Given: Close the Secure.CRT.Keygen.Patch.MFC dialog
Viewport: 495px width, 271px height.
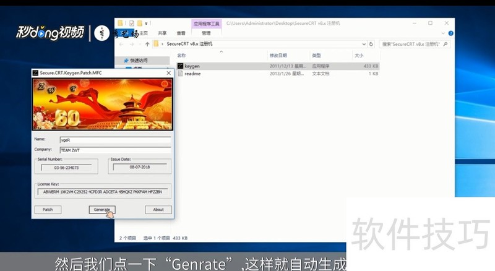Looking at the screenshot, I should (168, 73).
